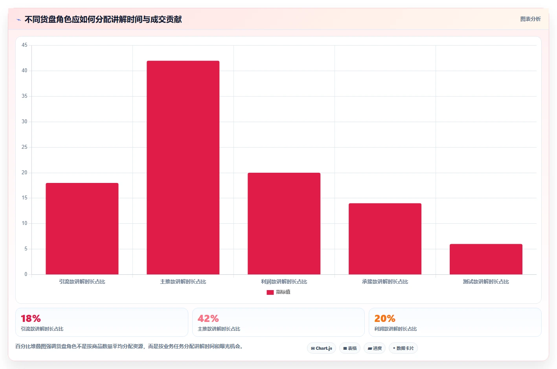Toggle the 指标值 legend color swatch
This screenshot has height=369, width=557.
pos(270,292)
